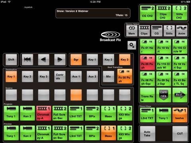The width and height of the screenshot is (191, 143).
Task: Toggle Key 3 in transition row
Action: 125,60
